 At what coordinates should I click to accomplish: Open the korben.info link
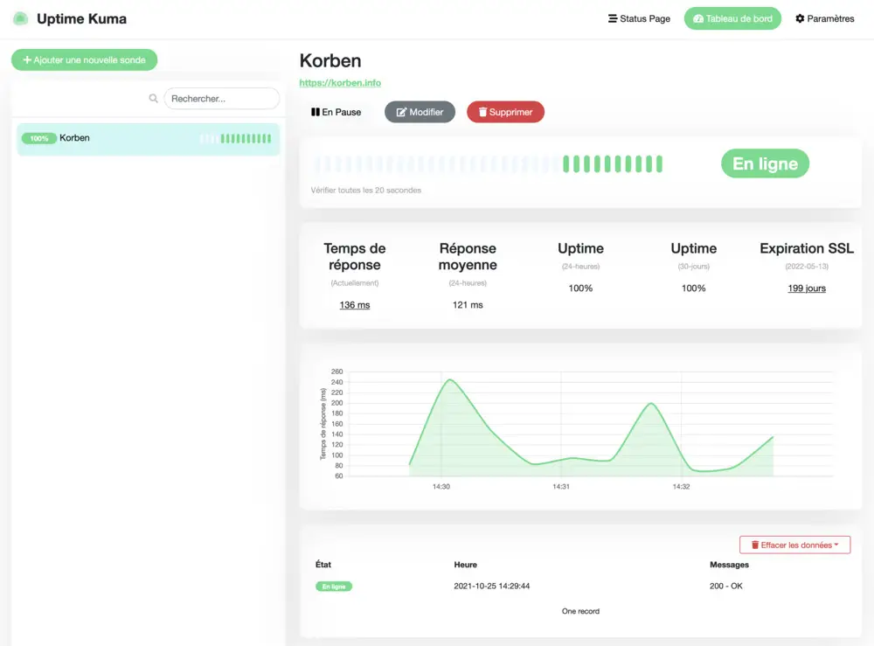click(x=340, y=83)
